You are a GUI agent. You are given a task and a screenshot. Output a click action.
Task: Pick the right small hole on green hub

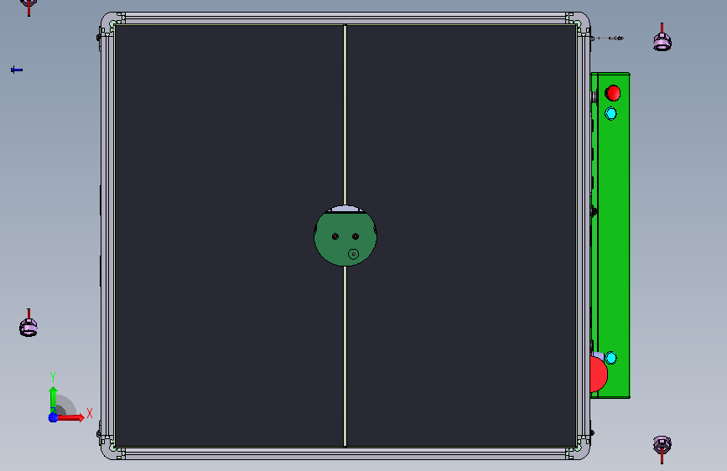(x=356, y=236)
